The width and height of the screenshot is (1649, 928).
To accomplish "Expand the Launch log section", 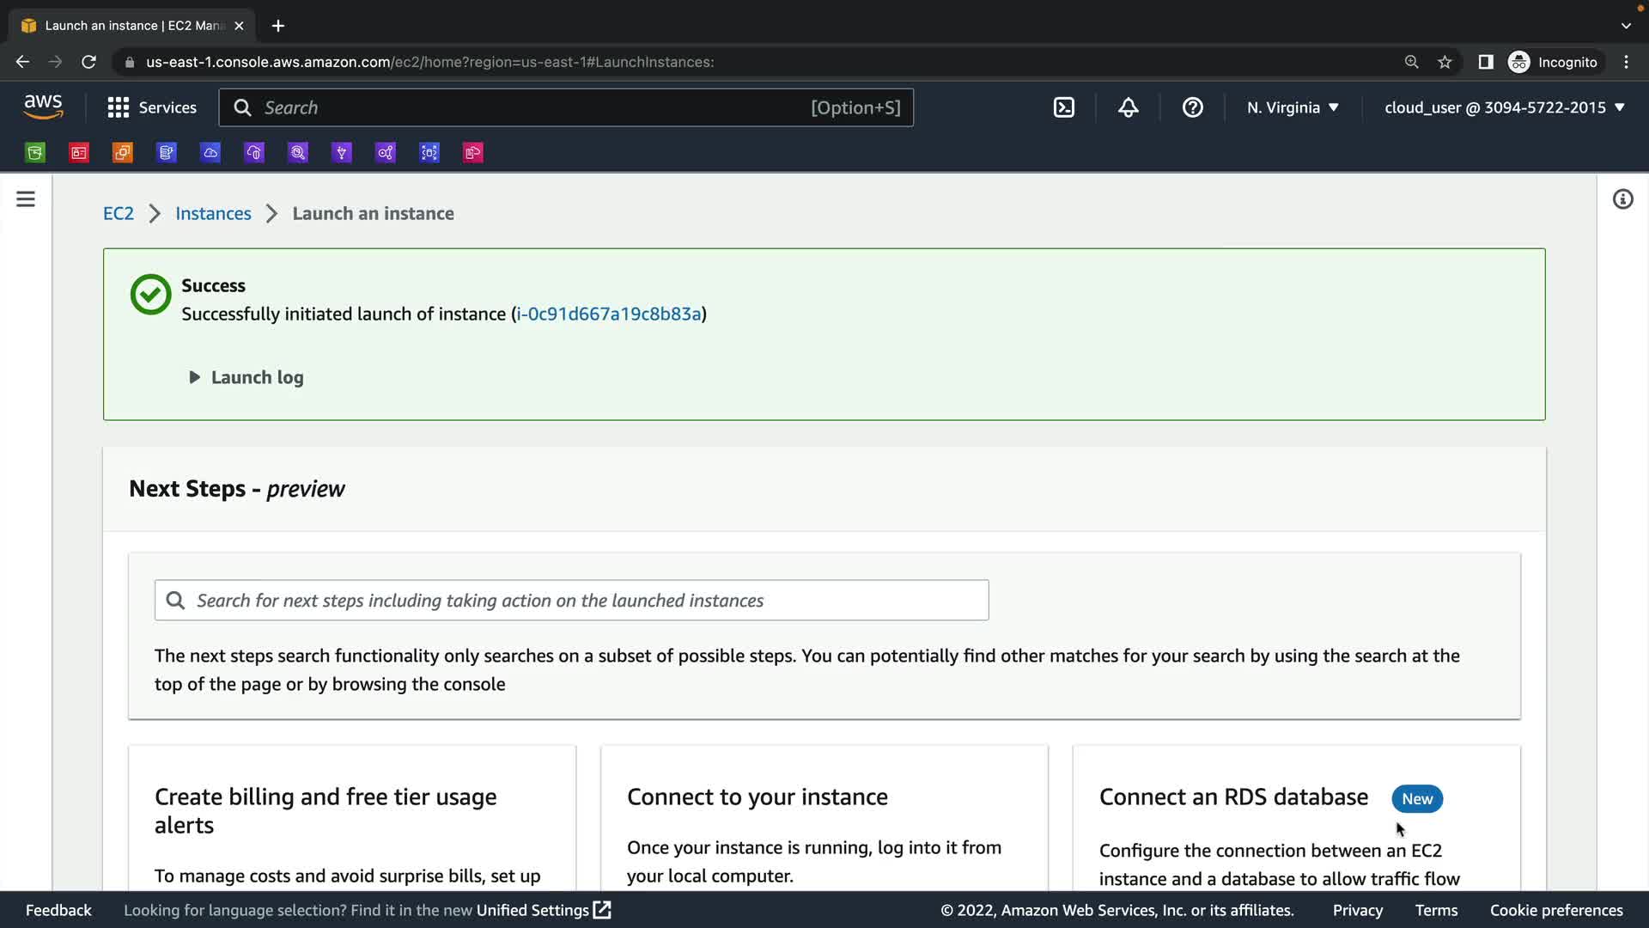I will (x=246, y=377).
